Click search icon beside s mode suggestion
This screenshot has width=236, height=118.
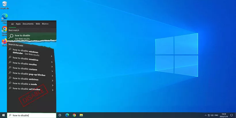[x=10, y=83]
